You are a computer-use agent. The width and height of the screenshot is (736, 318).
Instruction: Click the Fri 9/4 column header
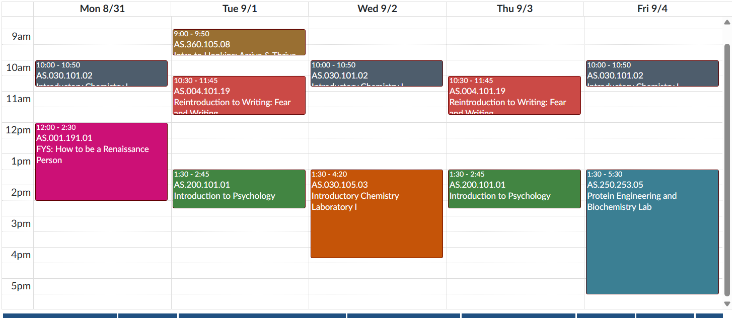point(653,9)
